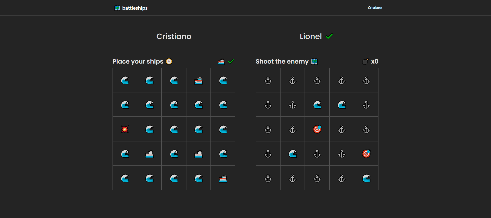Viewport: 491px width, 218px height.
Task: Click the target hit in center of enemy board
Action: tap(317, 129)
